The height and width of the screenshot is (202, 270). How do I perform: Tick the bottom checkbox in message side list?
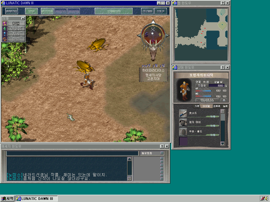[162, 179]
